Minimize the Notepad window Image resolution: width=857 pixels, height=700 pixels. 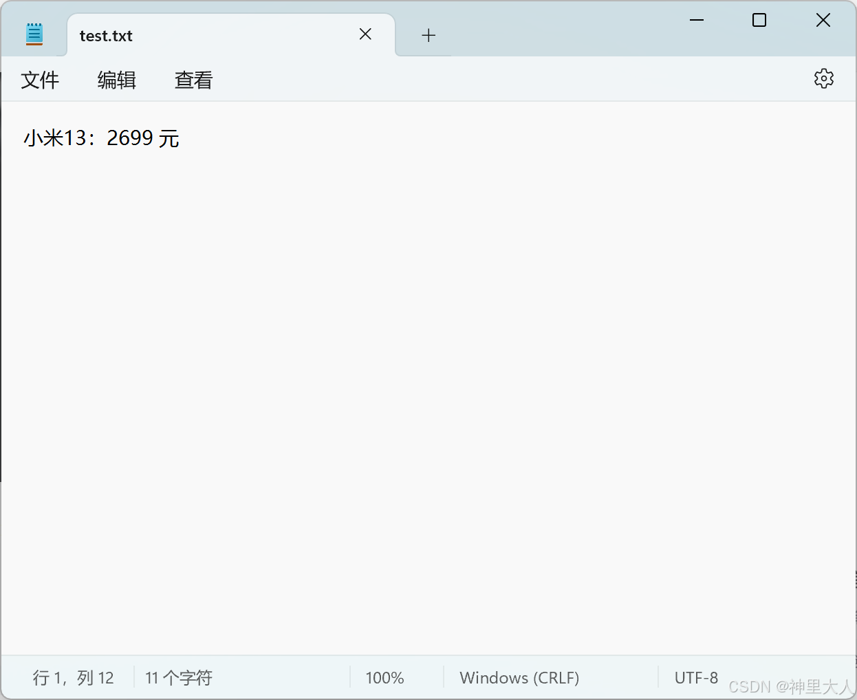coord(697,20)
